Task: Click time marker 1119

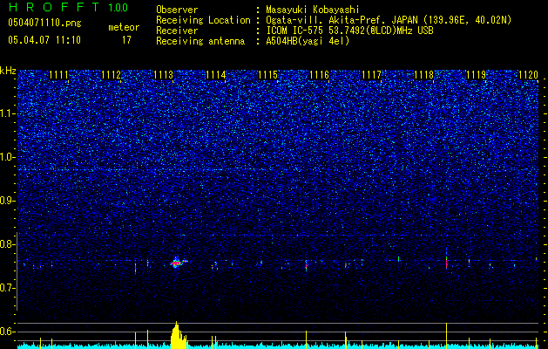Action: pyautogui.click(x=477, y=75)
